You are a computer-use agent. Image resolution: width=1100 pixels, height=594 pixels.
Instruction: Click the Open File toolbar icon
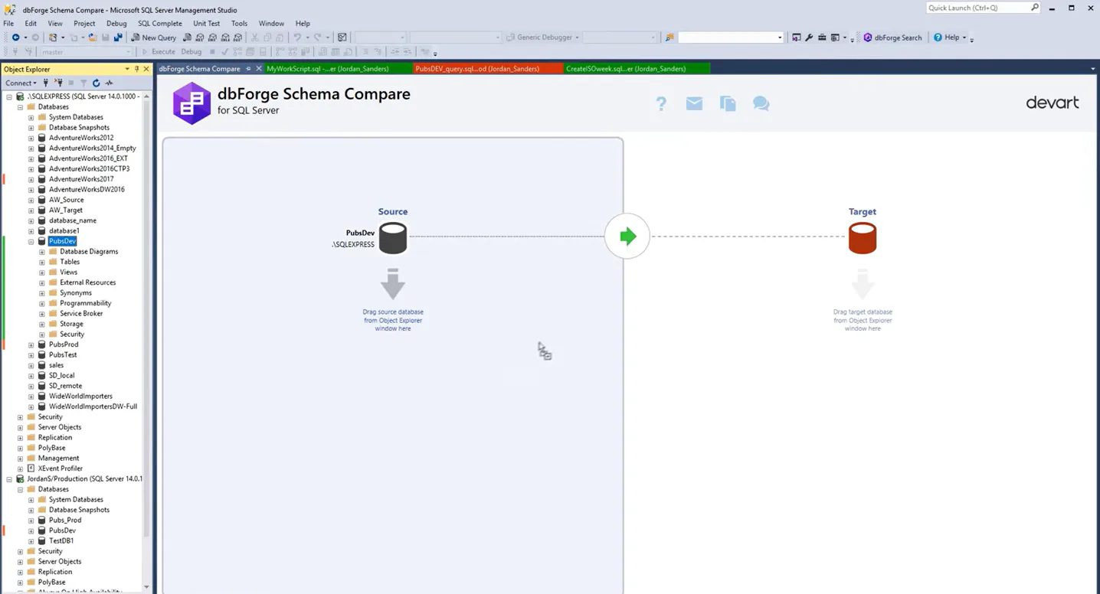(x=93, y=38)
